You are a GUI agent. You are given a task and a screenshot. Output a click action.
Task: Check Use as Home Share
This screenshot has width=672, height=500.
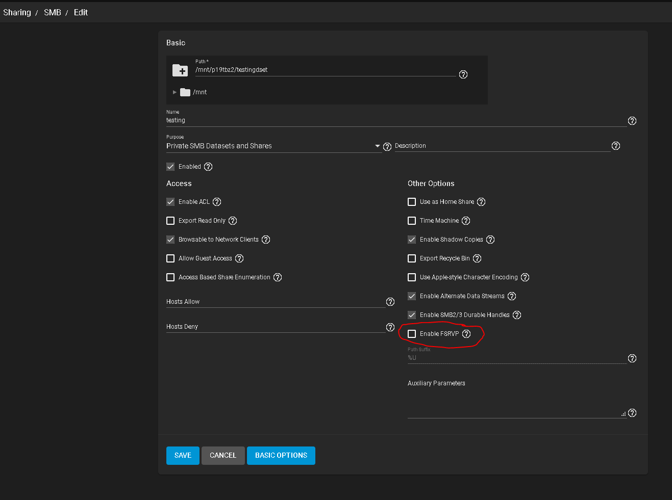pyautogui.click(x=412, y=202)
